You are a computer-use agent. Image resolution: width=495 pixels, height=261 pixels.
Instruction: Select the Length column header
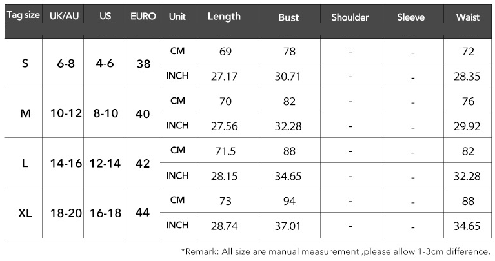(224, 17)
